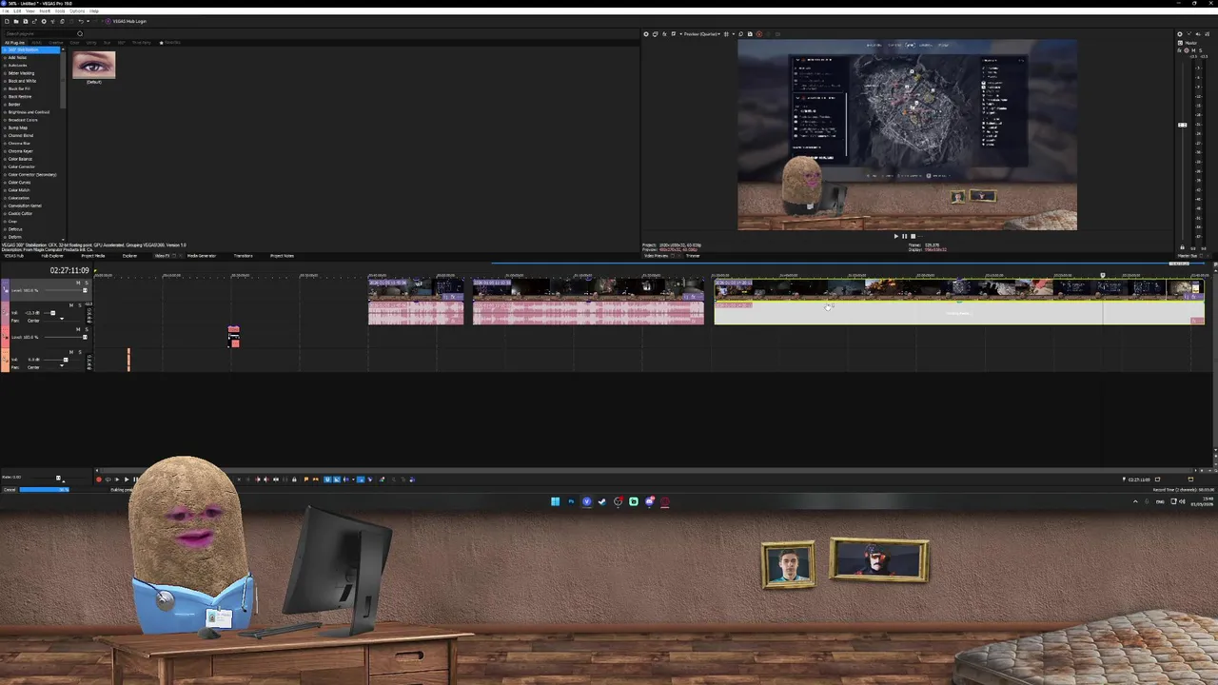Mute the bottom orange audio track
The height and width of the screenshot is (685, 1218).
(71, 352)
